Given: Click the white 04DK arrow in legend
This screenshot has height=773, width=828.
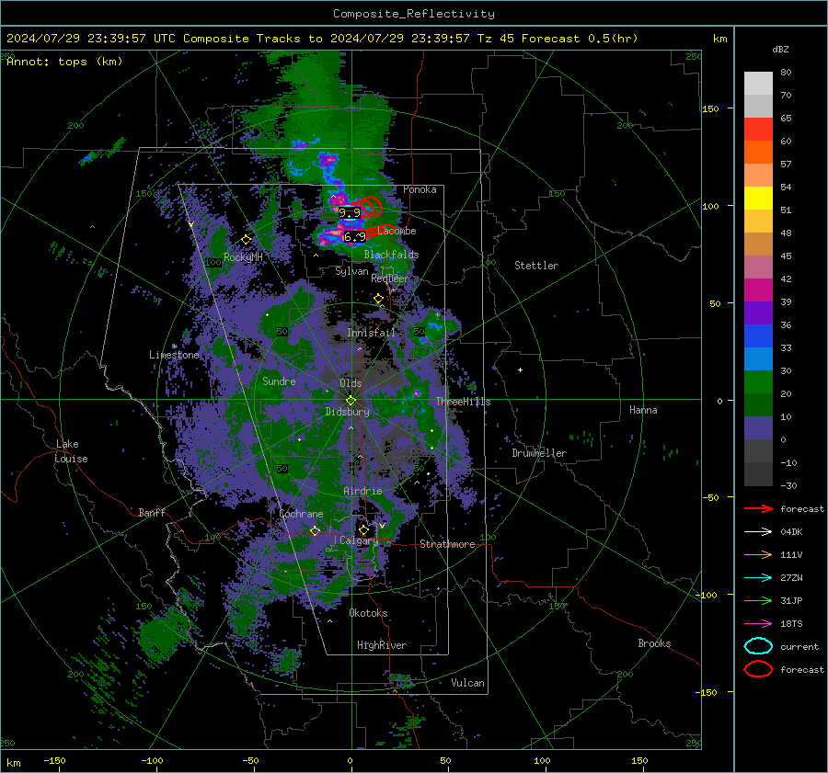Looking at the screenshot, I should pyautogui.click(x=758, y=532).
